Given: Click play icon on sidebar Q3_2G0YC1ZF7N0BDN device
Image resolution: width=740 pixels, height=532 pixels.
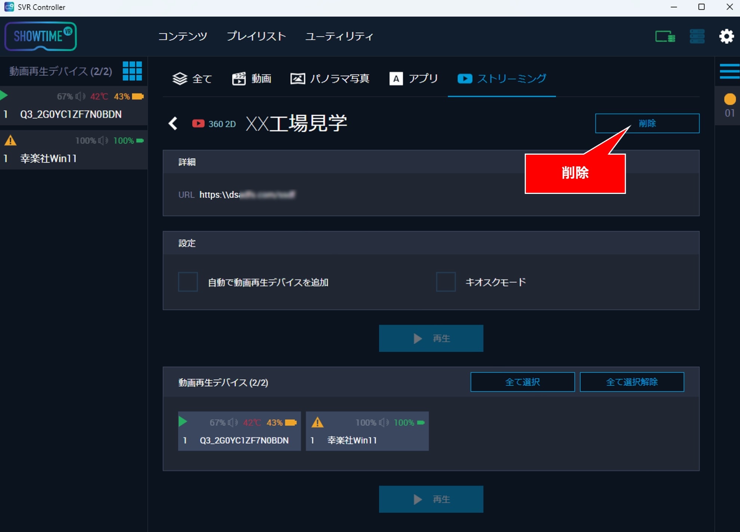Looking at the screenshot, I should pos(4,96).
